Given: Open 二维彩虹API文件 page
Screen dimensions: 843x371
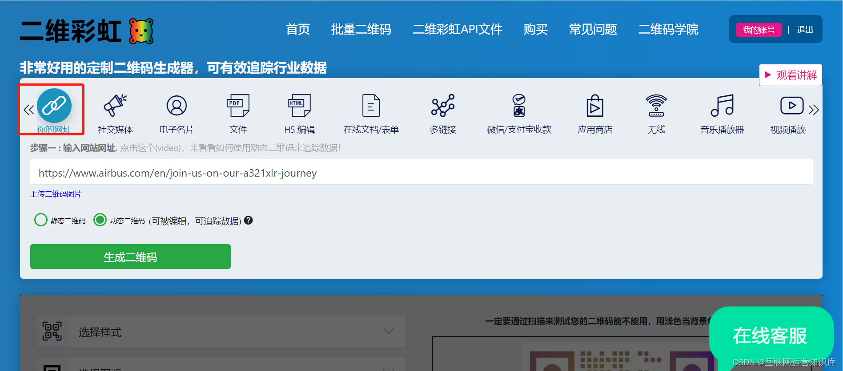Looking at the screenshot, I should click(x=458, y=29).
